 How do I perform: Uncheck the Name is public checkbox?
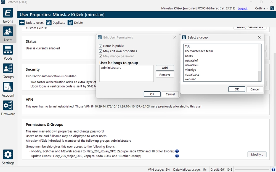(x=101, y=46)
